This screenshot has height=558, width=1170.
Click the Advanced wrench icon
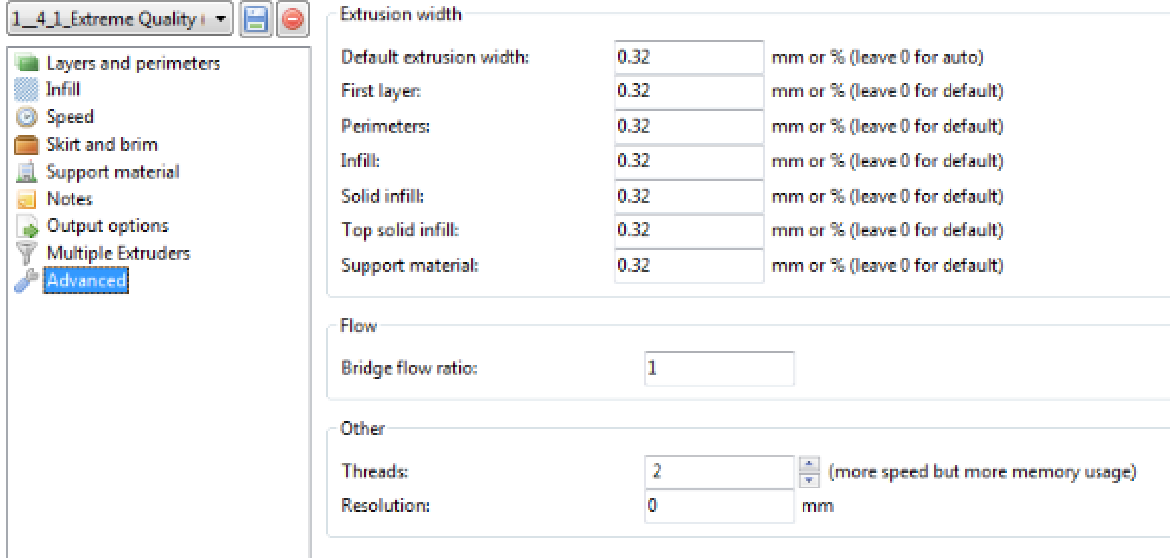point(27,281)
